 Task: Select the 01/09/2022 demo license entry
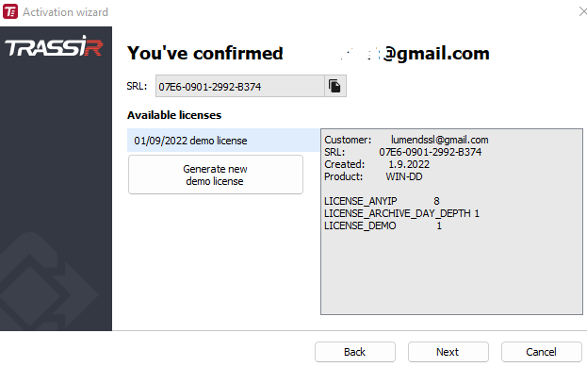click(223, 141)
